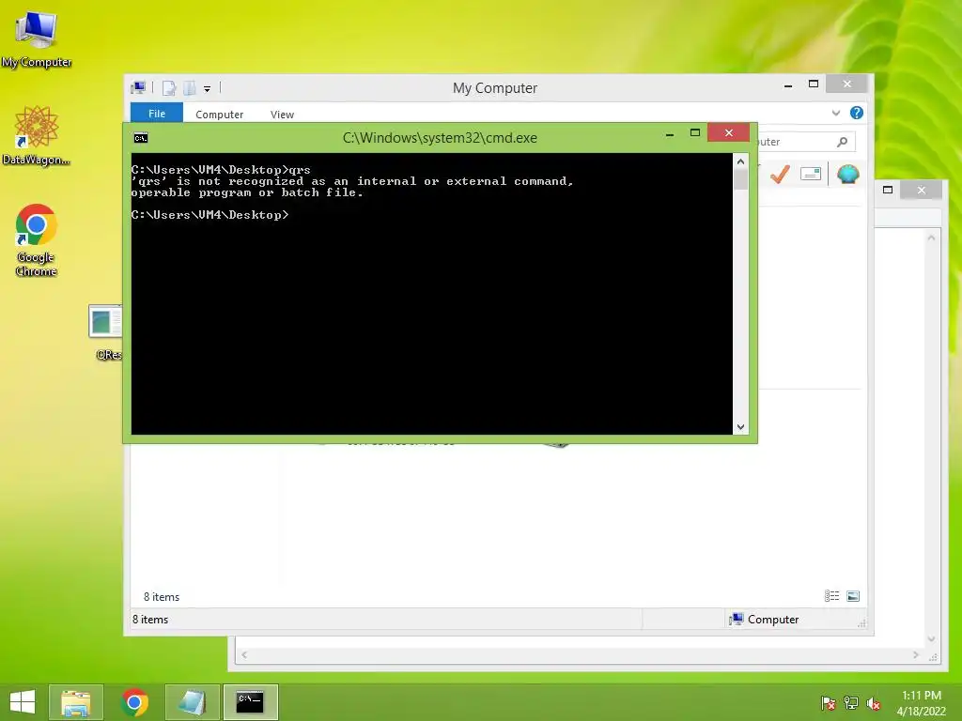The width and height of the screenshot is (962, 721).
Task: Select the QRes desktop icon
Action: point(107,331)
